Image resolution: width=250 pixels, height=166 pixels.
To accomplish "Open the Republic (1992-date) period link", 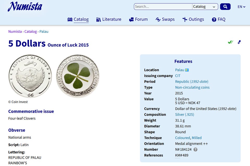I will (x=192, y=81).
